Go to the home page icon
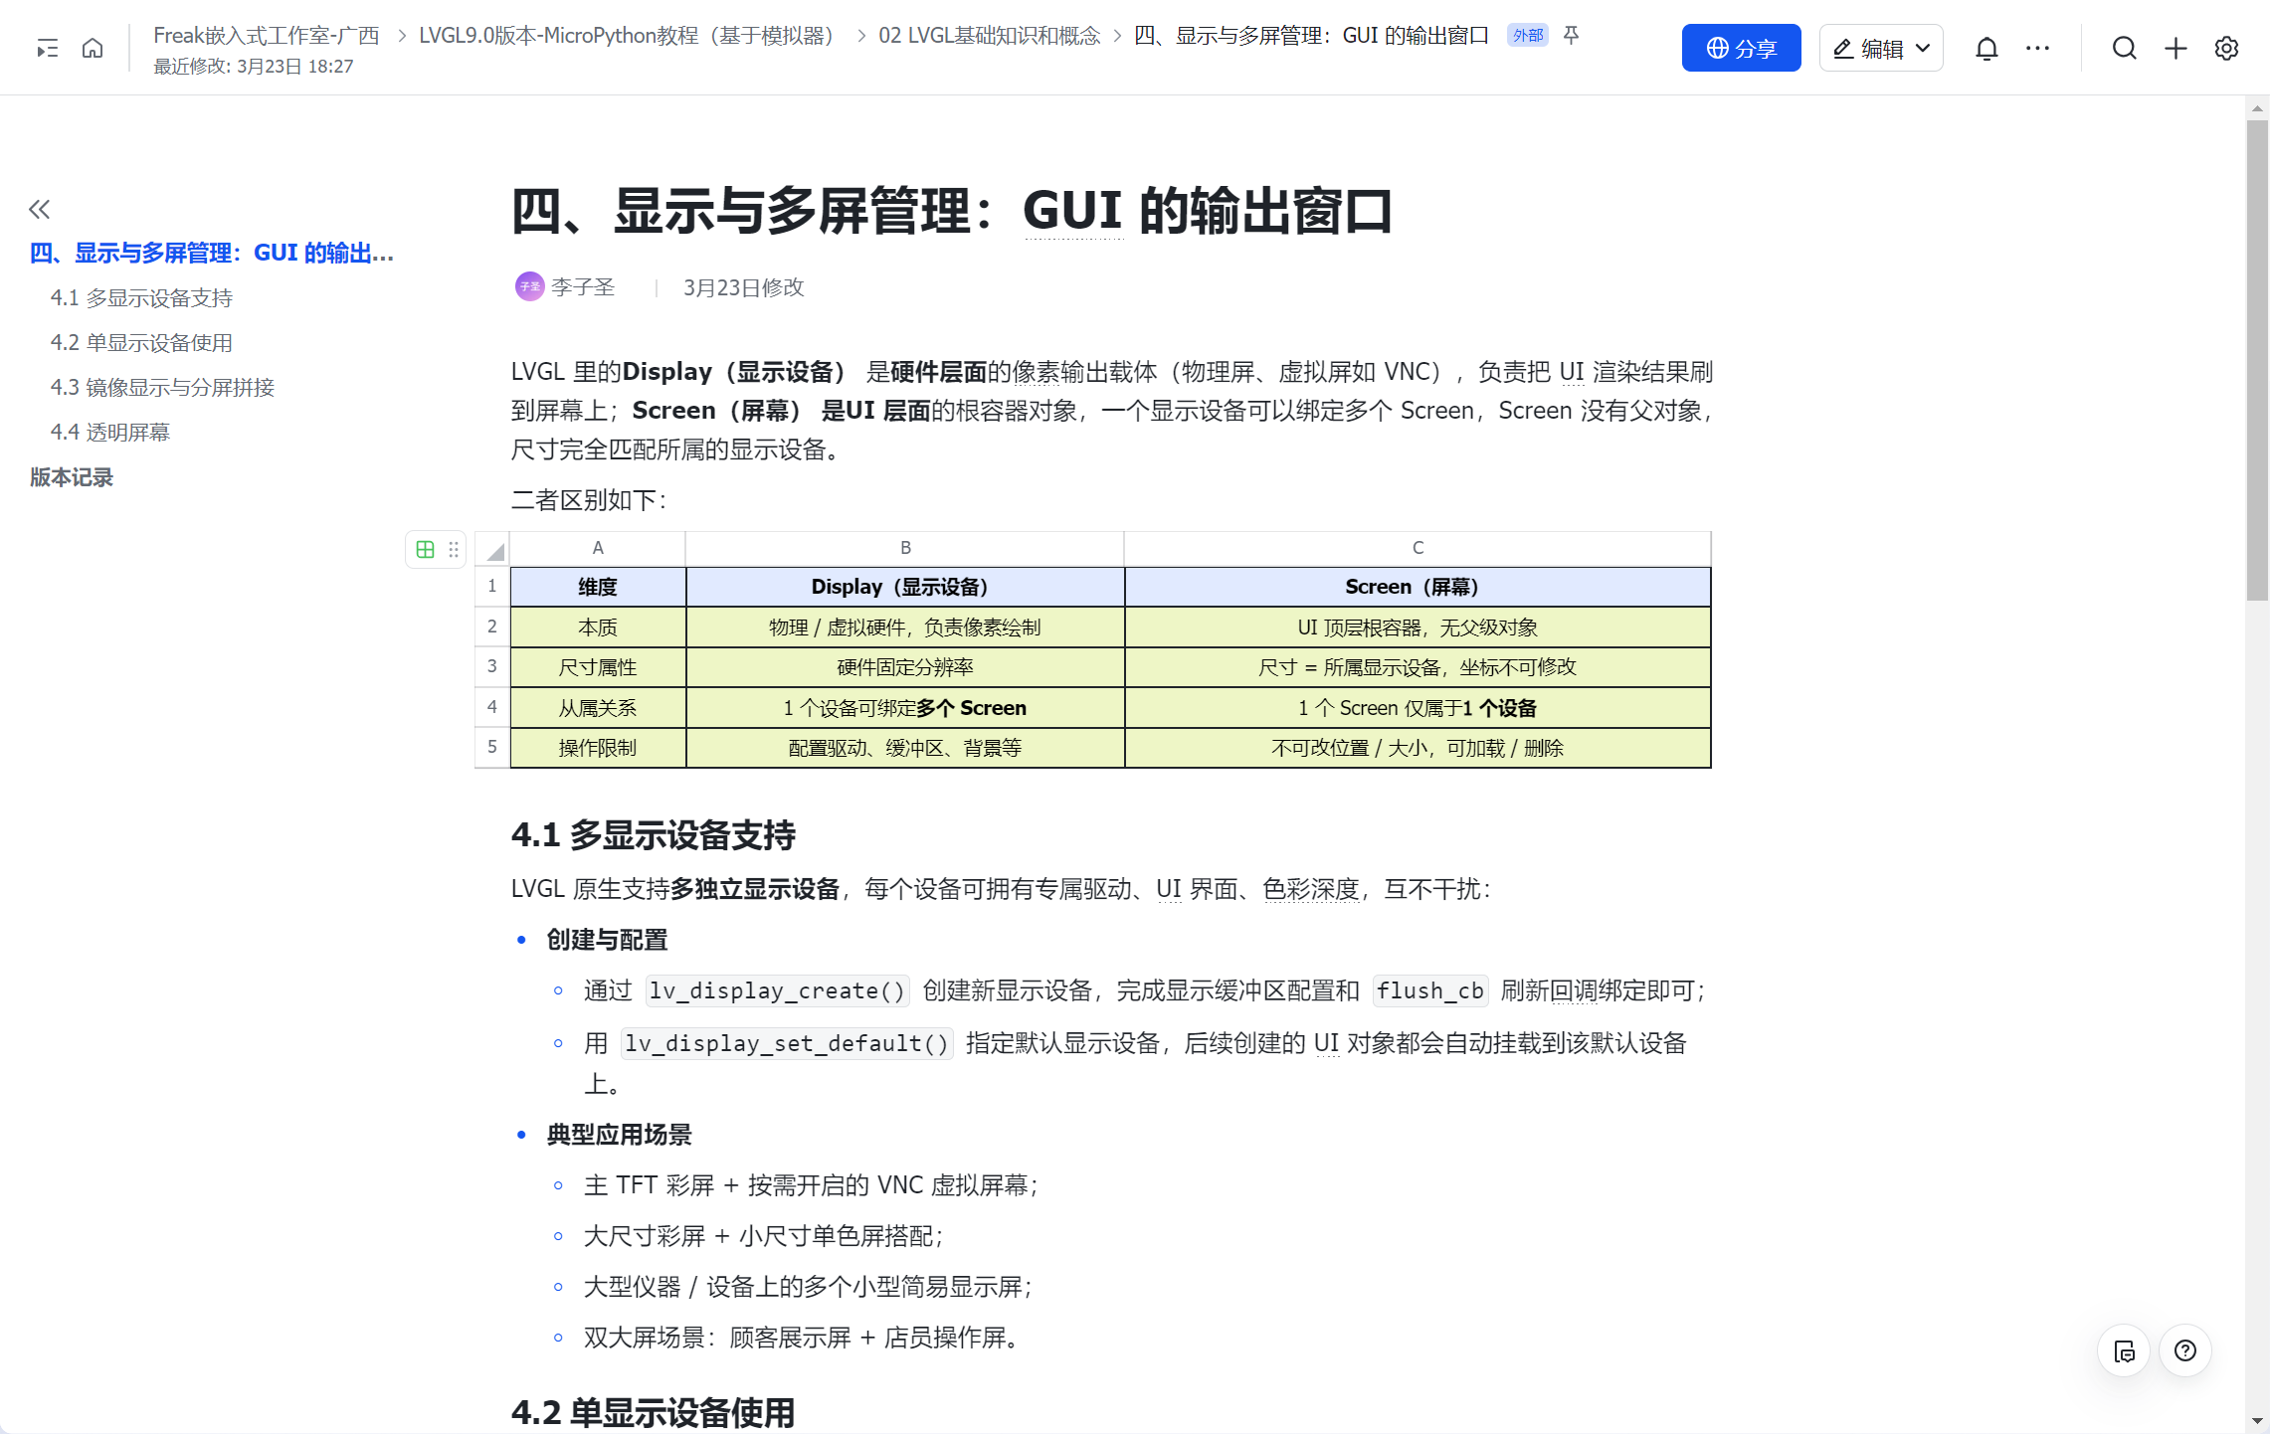This screenshot has height=1434, width=2270. [x=93, y=48]
